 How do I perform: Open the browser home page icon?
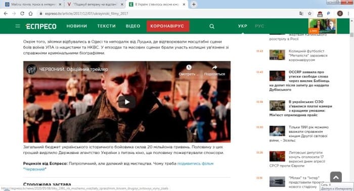point(30,14)
